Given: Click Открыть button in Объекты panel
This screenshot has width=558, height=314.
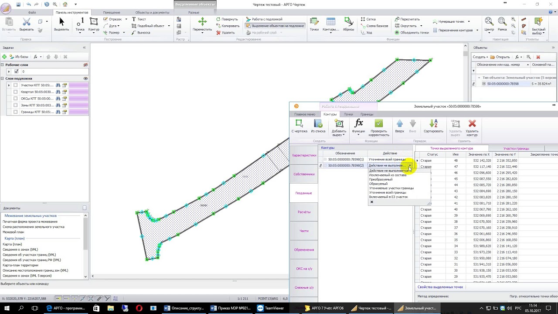Looking at the screenshot, I should (x=500, y=57).
